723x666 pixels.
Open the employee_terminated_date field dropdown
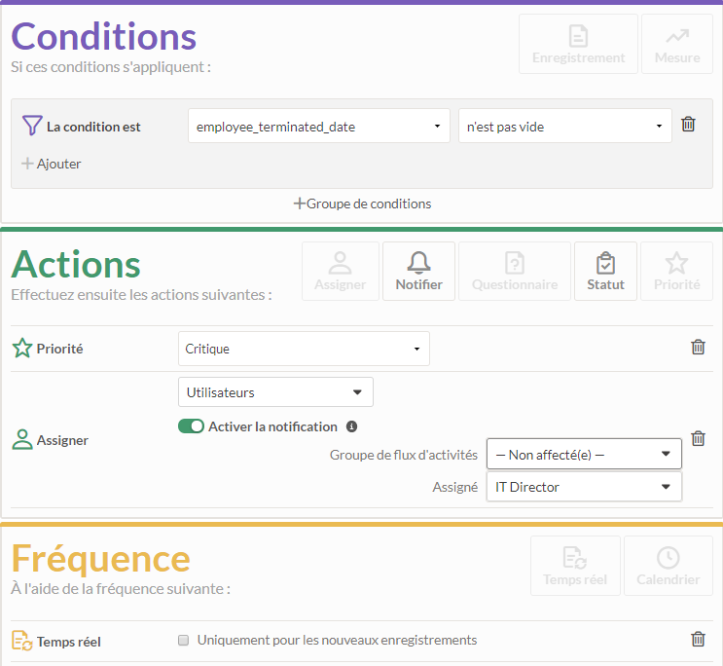coord(318,126)
